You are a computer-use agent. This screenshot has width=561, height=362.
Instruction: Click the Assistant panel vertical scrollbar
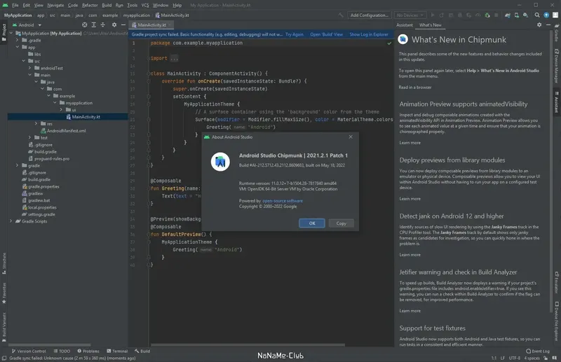click(x=552, y=169)
